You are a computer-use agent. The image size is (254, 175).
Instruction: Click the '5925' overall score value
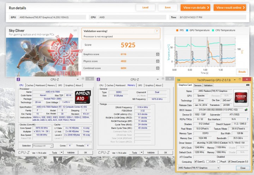coord(128,45)
